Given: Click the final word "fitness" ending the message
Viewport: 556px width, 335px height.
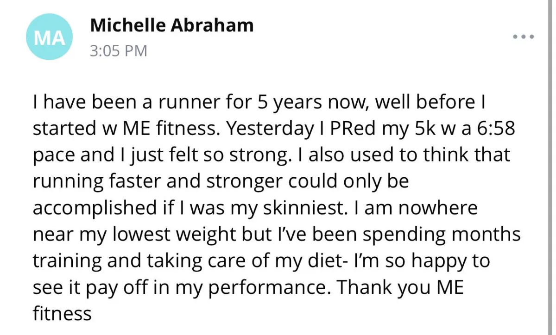Looking at the screenshot, I should (x=62, y=314).
